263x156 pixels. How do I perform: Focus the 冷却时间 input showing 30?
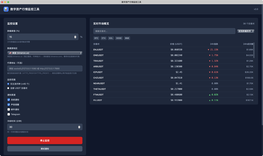(x=45, y=127)
